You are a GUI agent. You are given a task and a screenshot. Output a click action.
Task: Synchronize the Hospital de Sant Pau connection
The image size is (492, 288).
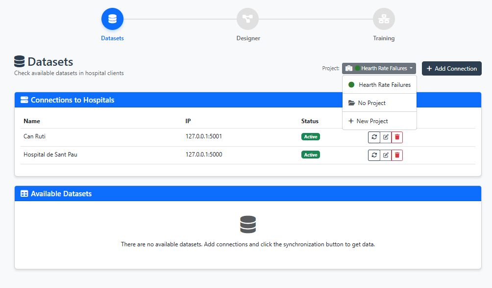coord(374,155)
